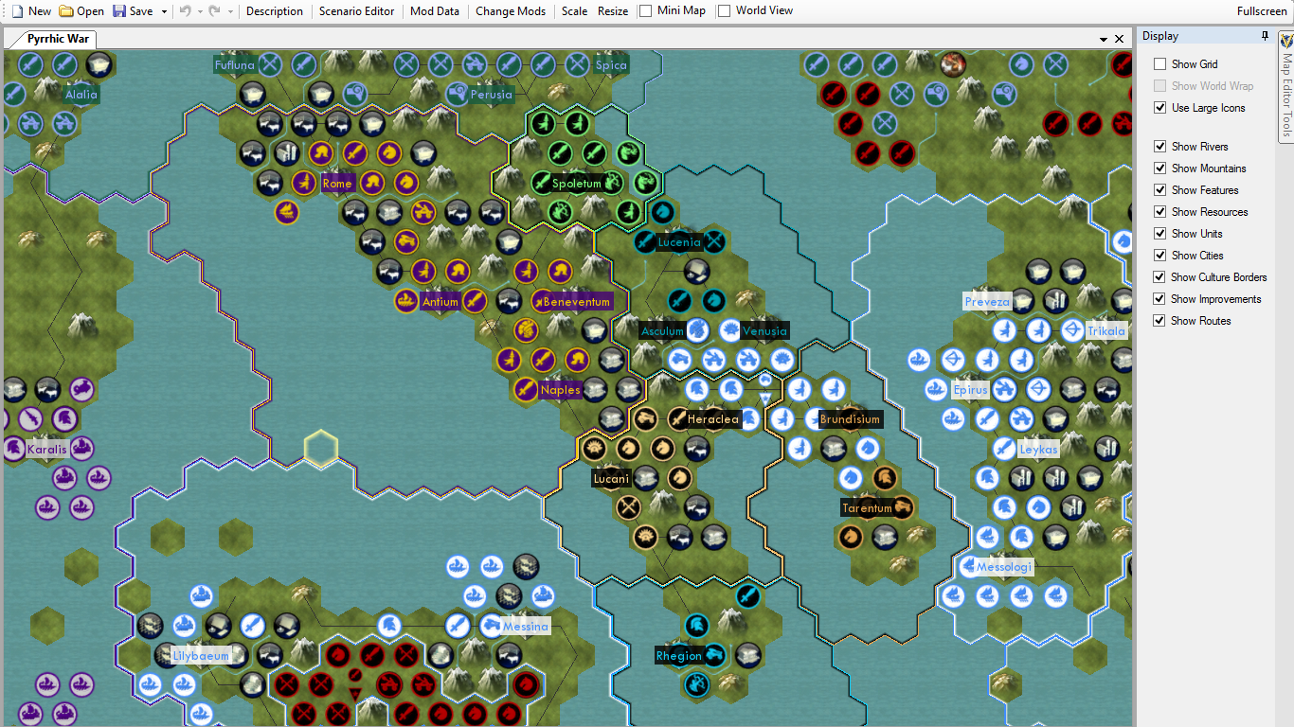The image size is (1294, 727).
Task: Switch to Fullscreen mode
Action: [1262, 11]
